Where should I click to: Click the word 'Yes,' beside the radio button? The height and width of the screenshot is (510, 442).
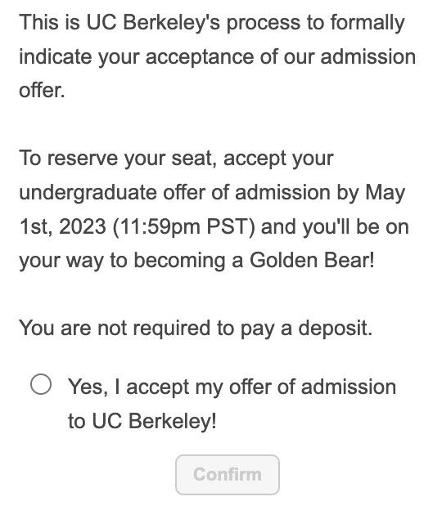pyautogui.click(x=88, y=387)
